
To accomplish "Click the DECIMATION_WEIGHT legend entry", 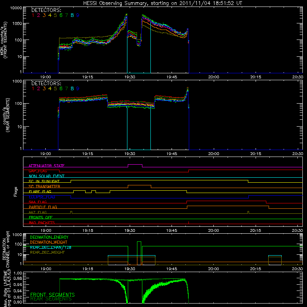I will 49,242.
